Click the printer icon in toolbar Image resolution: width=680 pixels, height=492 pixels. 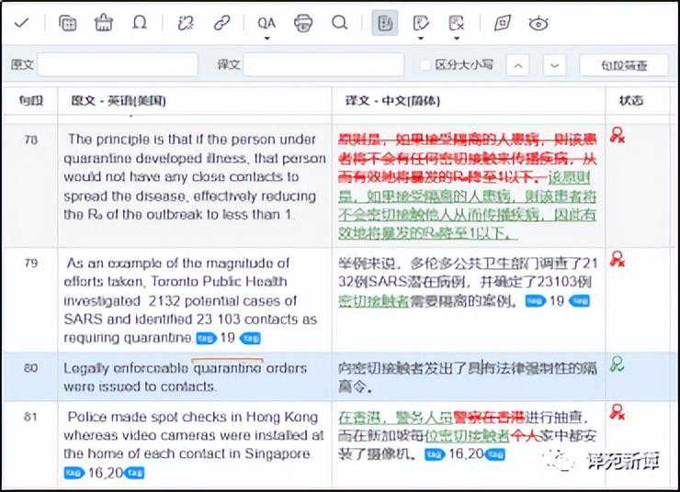pos(303,23)
